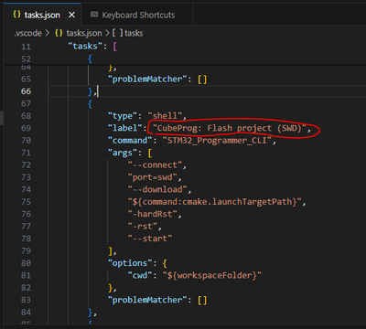Screen dimensions: 366x329
Task: Place cursor on "type" key
Action: coord(123,116)
